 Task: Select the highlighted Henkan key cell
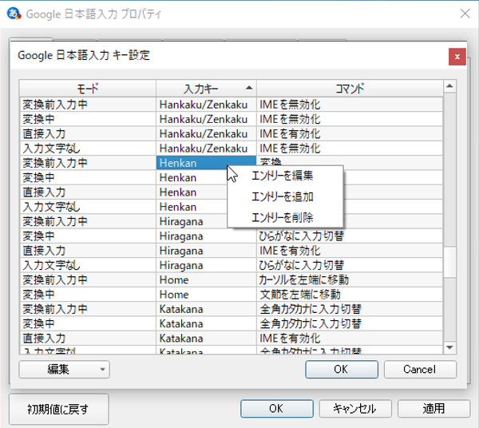(188, 163)
